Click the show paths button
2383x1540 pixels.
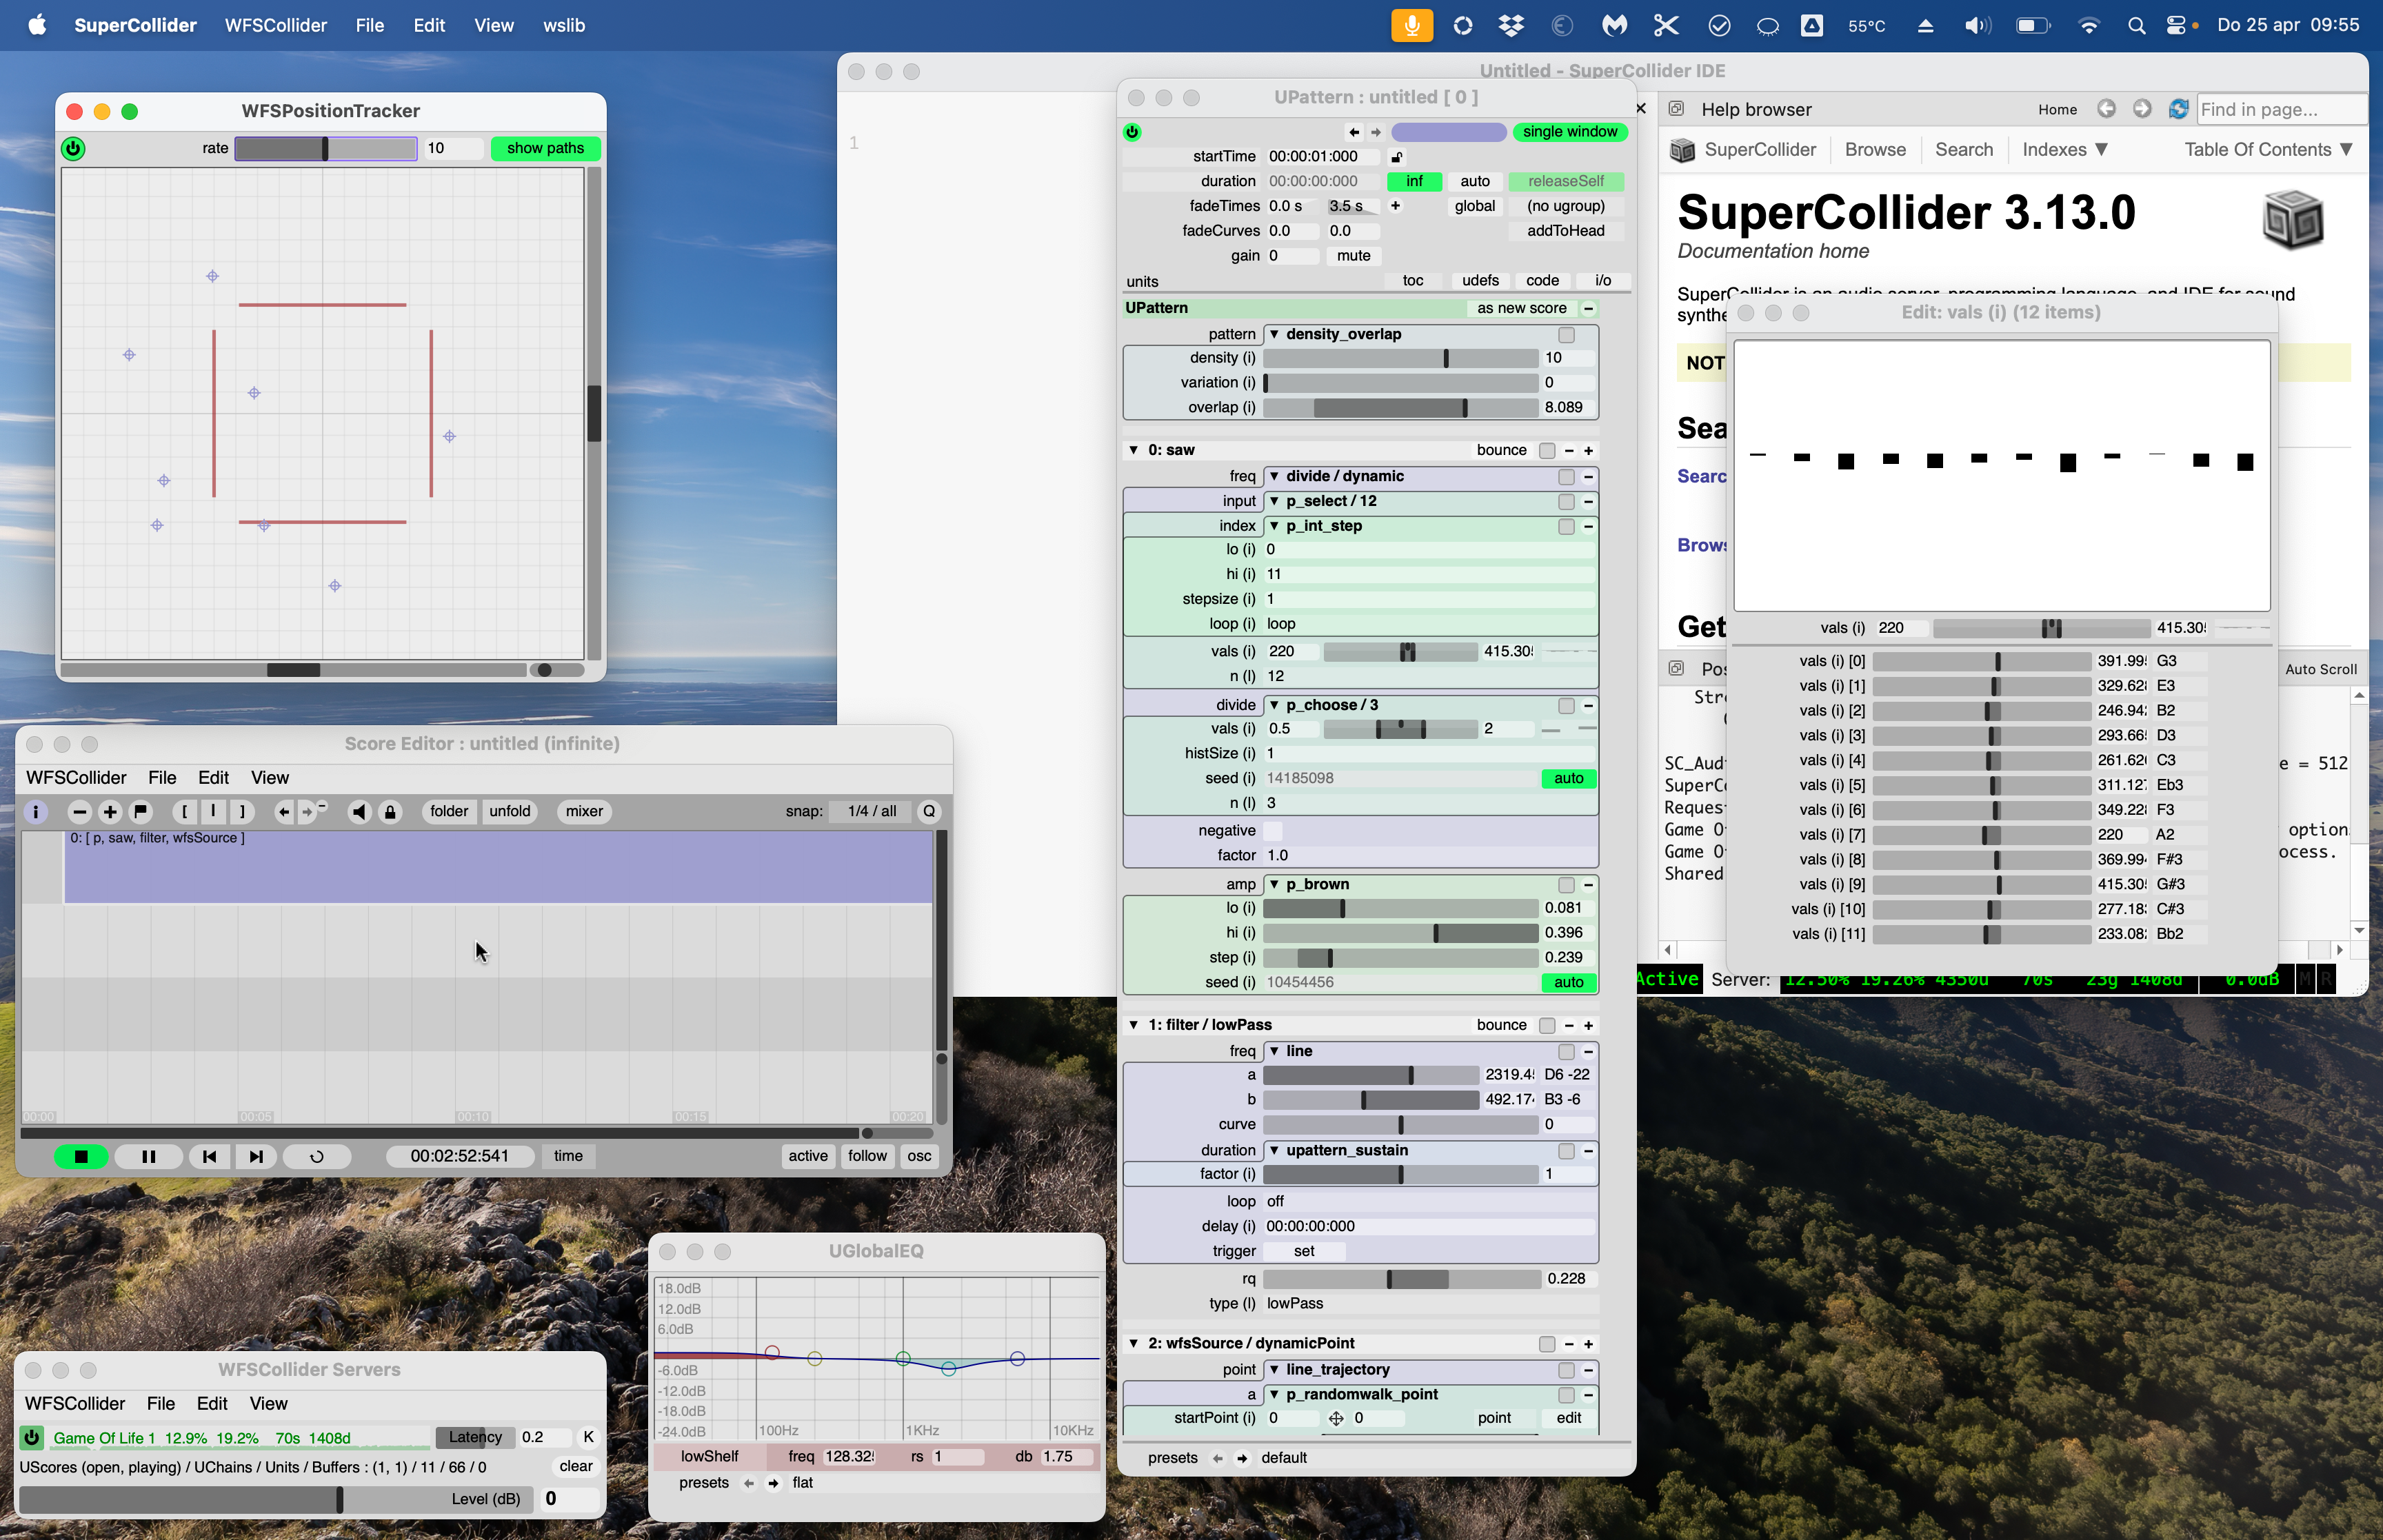click(545, 148)
